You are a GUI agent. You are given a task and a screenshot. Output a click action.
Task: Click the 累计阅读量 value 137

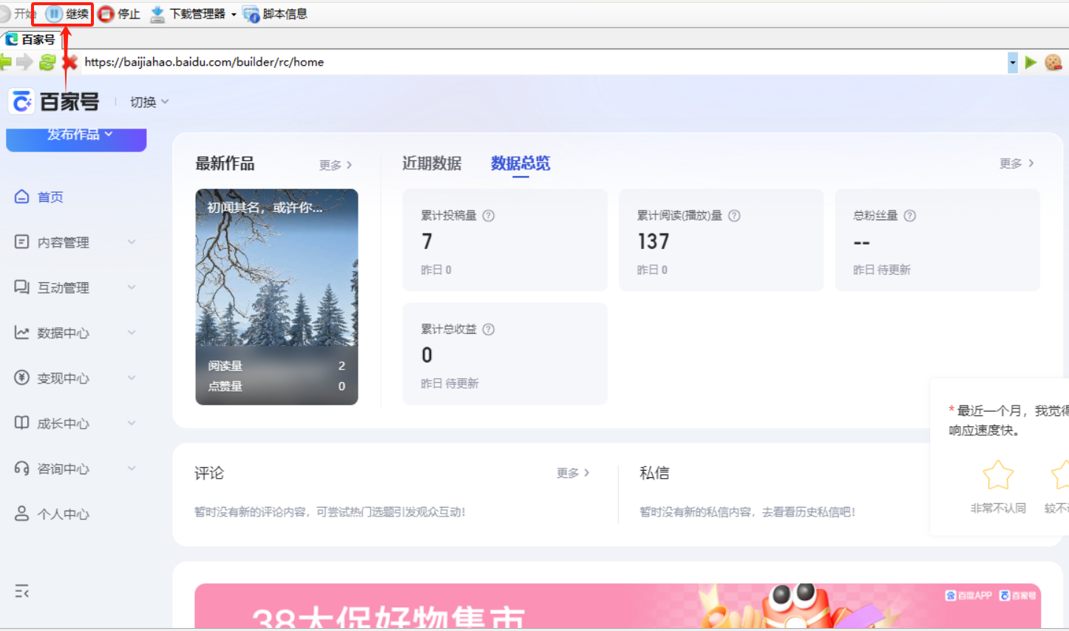(x=654, y=242)
